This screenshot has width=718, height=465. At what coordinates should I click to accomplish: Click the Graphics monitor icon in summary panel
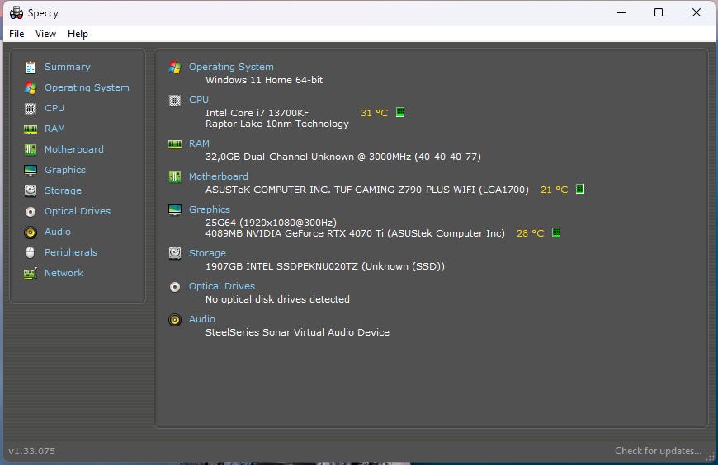pos(175,209)
